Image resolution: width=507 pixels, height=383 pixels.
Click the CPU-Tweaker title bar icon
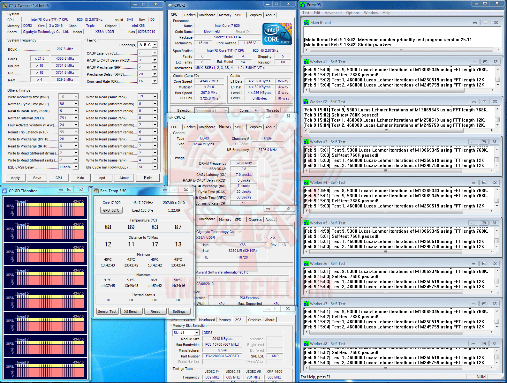5,5
